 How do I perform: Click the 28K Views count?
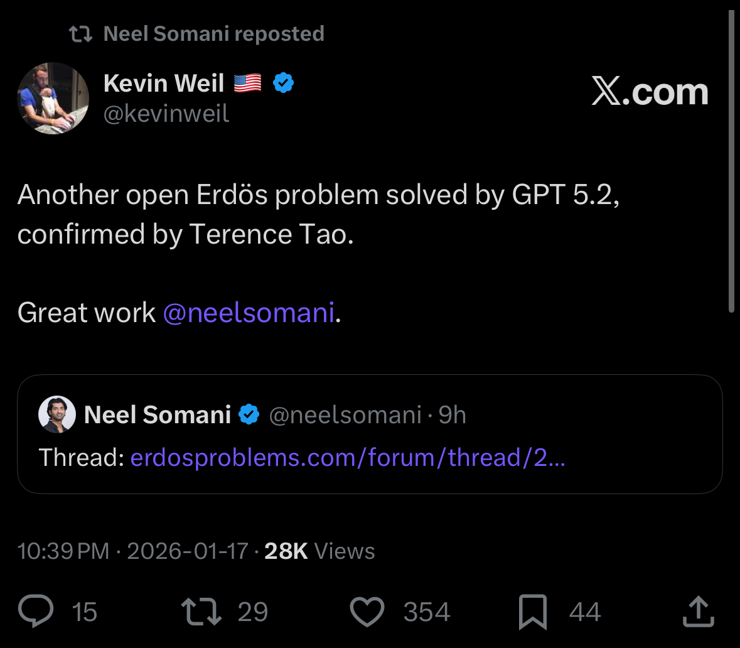[x=319, y=551]
